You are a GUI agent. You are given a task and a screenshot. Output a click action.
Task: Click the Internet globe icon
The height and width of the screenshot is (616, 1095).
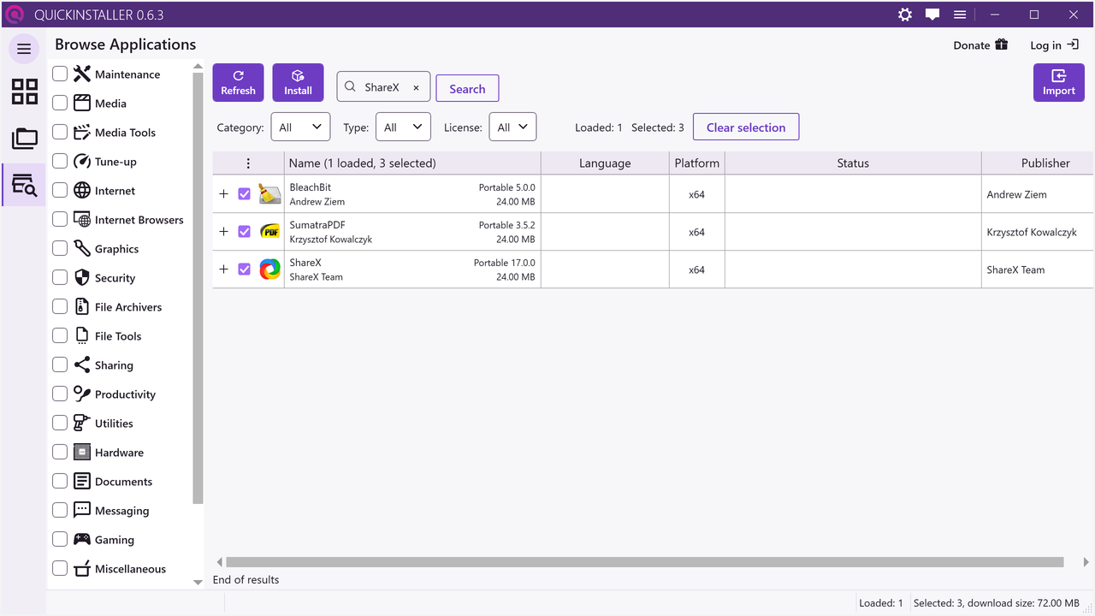(x=82, y=191)
